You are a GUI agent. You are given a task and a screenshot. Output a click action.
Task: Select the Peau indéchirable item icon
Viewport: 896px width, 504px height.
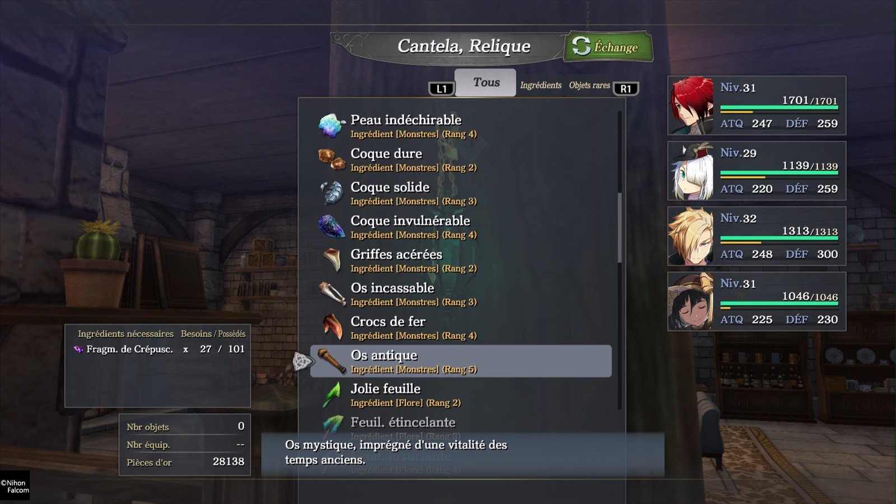332,125
